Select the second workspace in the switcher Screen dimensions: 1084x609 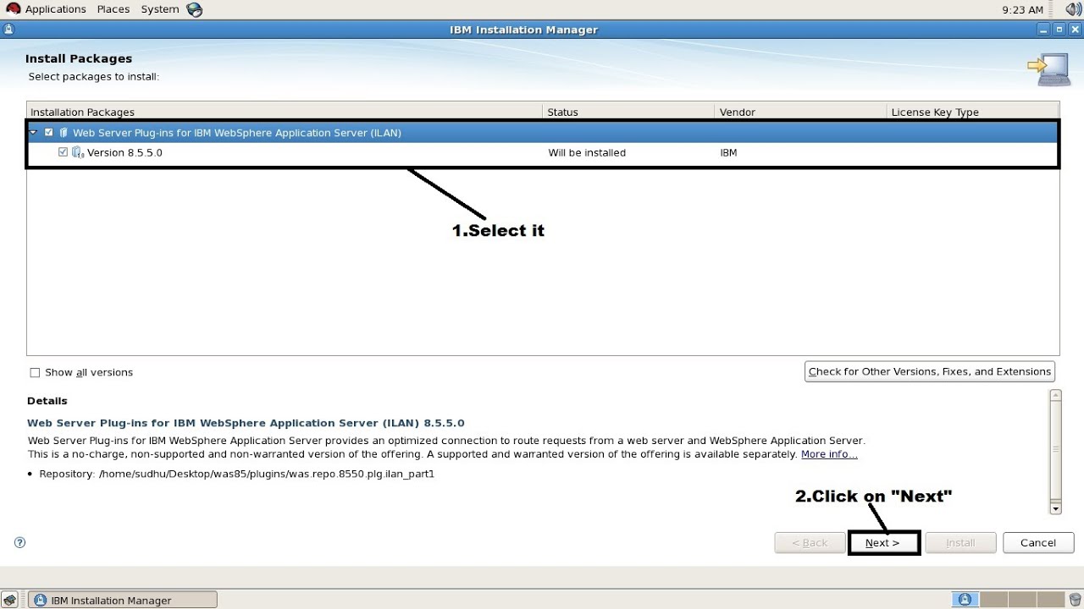click(x=993, y=600)
